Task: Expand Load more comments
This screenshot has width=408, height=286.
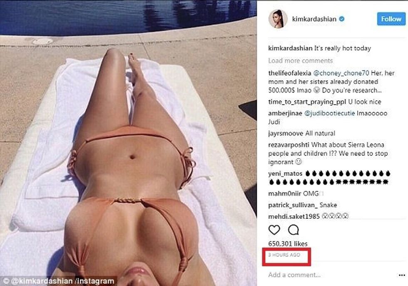Action: coord(300,61)
